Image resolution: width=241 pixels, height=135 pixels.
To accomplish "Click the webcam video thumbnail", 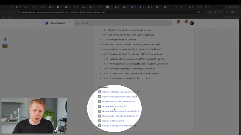I will point(34,116).
